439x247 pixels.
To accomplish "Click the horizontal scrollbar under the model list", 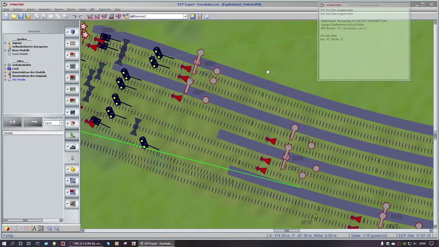I will (x=33, y=220).
